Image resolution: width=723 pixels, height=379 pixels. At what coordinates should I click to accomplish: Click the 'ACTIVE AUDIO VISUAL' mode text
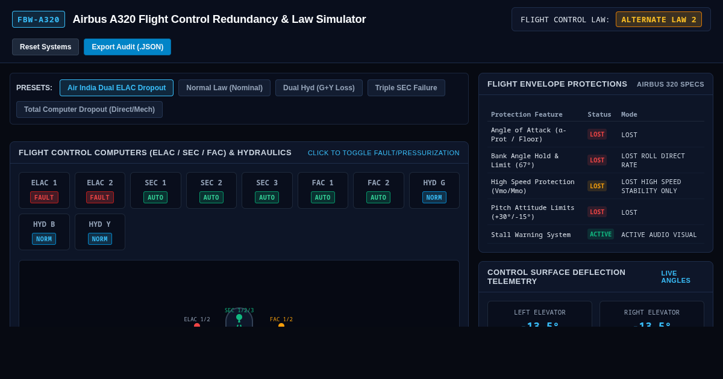pos(659,235)
